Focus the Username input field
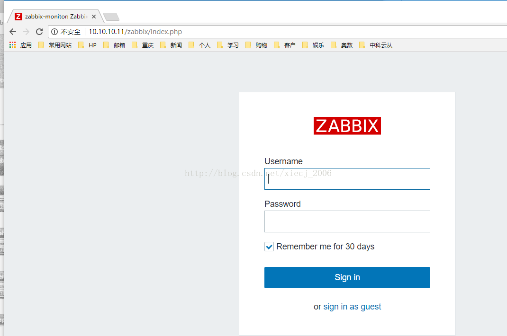Screen dimensions: 507x336 [x=347, y=179]
